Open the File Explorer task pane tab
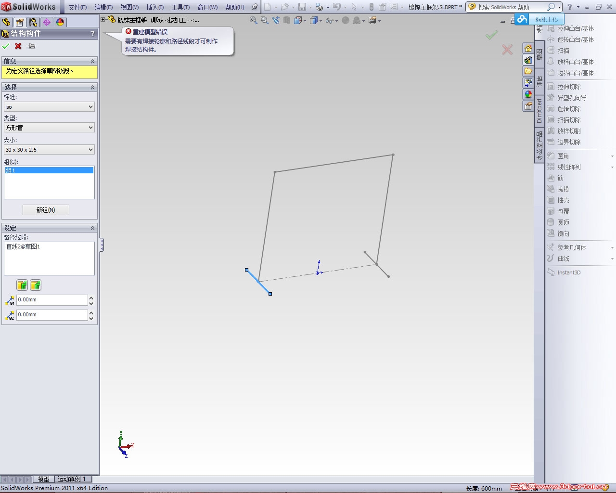This screenshot has height=493, width=616. [528, 71]
